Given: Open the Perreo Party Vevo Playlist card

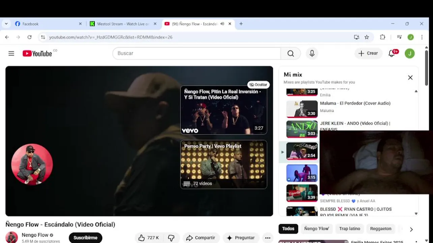Looking at the screenshot, I should coord(224,164).
